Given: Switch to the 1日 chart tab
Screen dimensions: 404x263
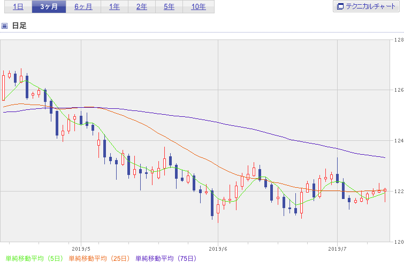Looking at the screenshot, I should click(18, 7).
